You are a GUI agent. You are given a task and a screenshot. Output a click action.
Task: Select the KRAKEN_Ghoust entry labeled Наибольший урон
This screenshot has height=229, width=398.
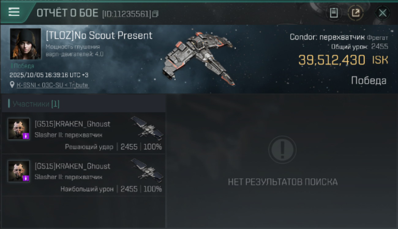click(x=84, y=175)
